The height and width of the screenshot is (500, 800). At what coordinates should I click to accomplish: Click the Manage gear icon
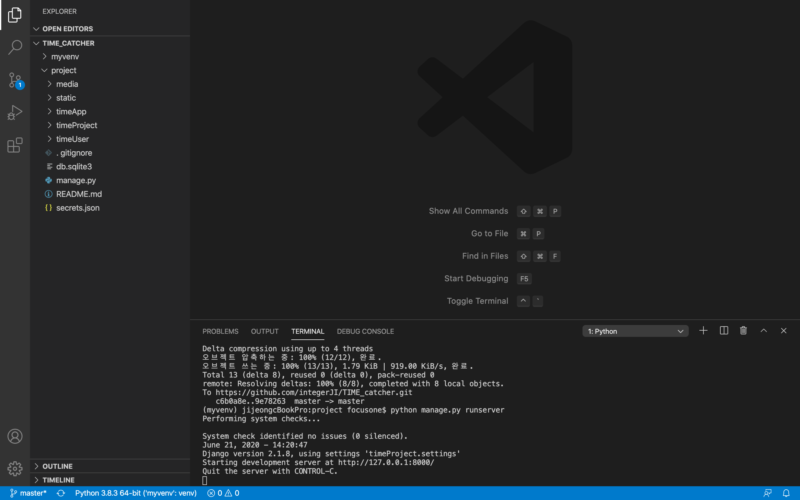[x=15, y=468]
